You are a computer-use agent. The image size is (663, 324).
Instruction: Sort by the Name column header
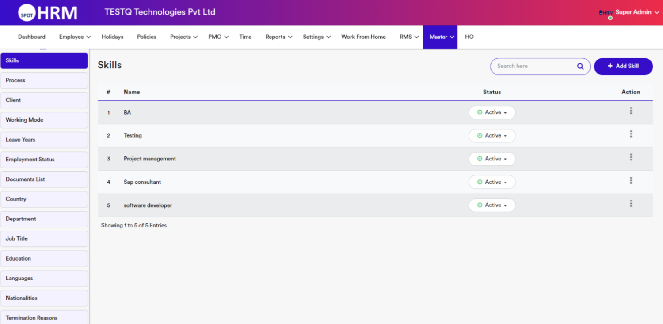tap(132, 92)
